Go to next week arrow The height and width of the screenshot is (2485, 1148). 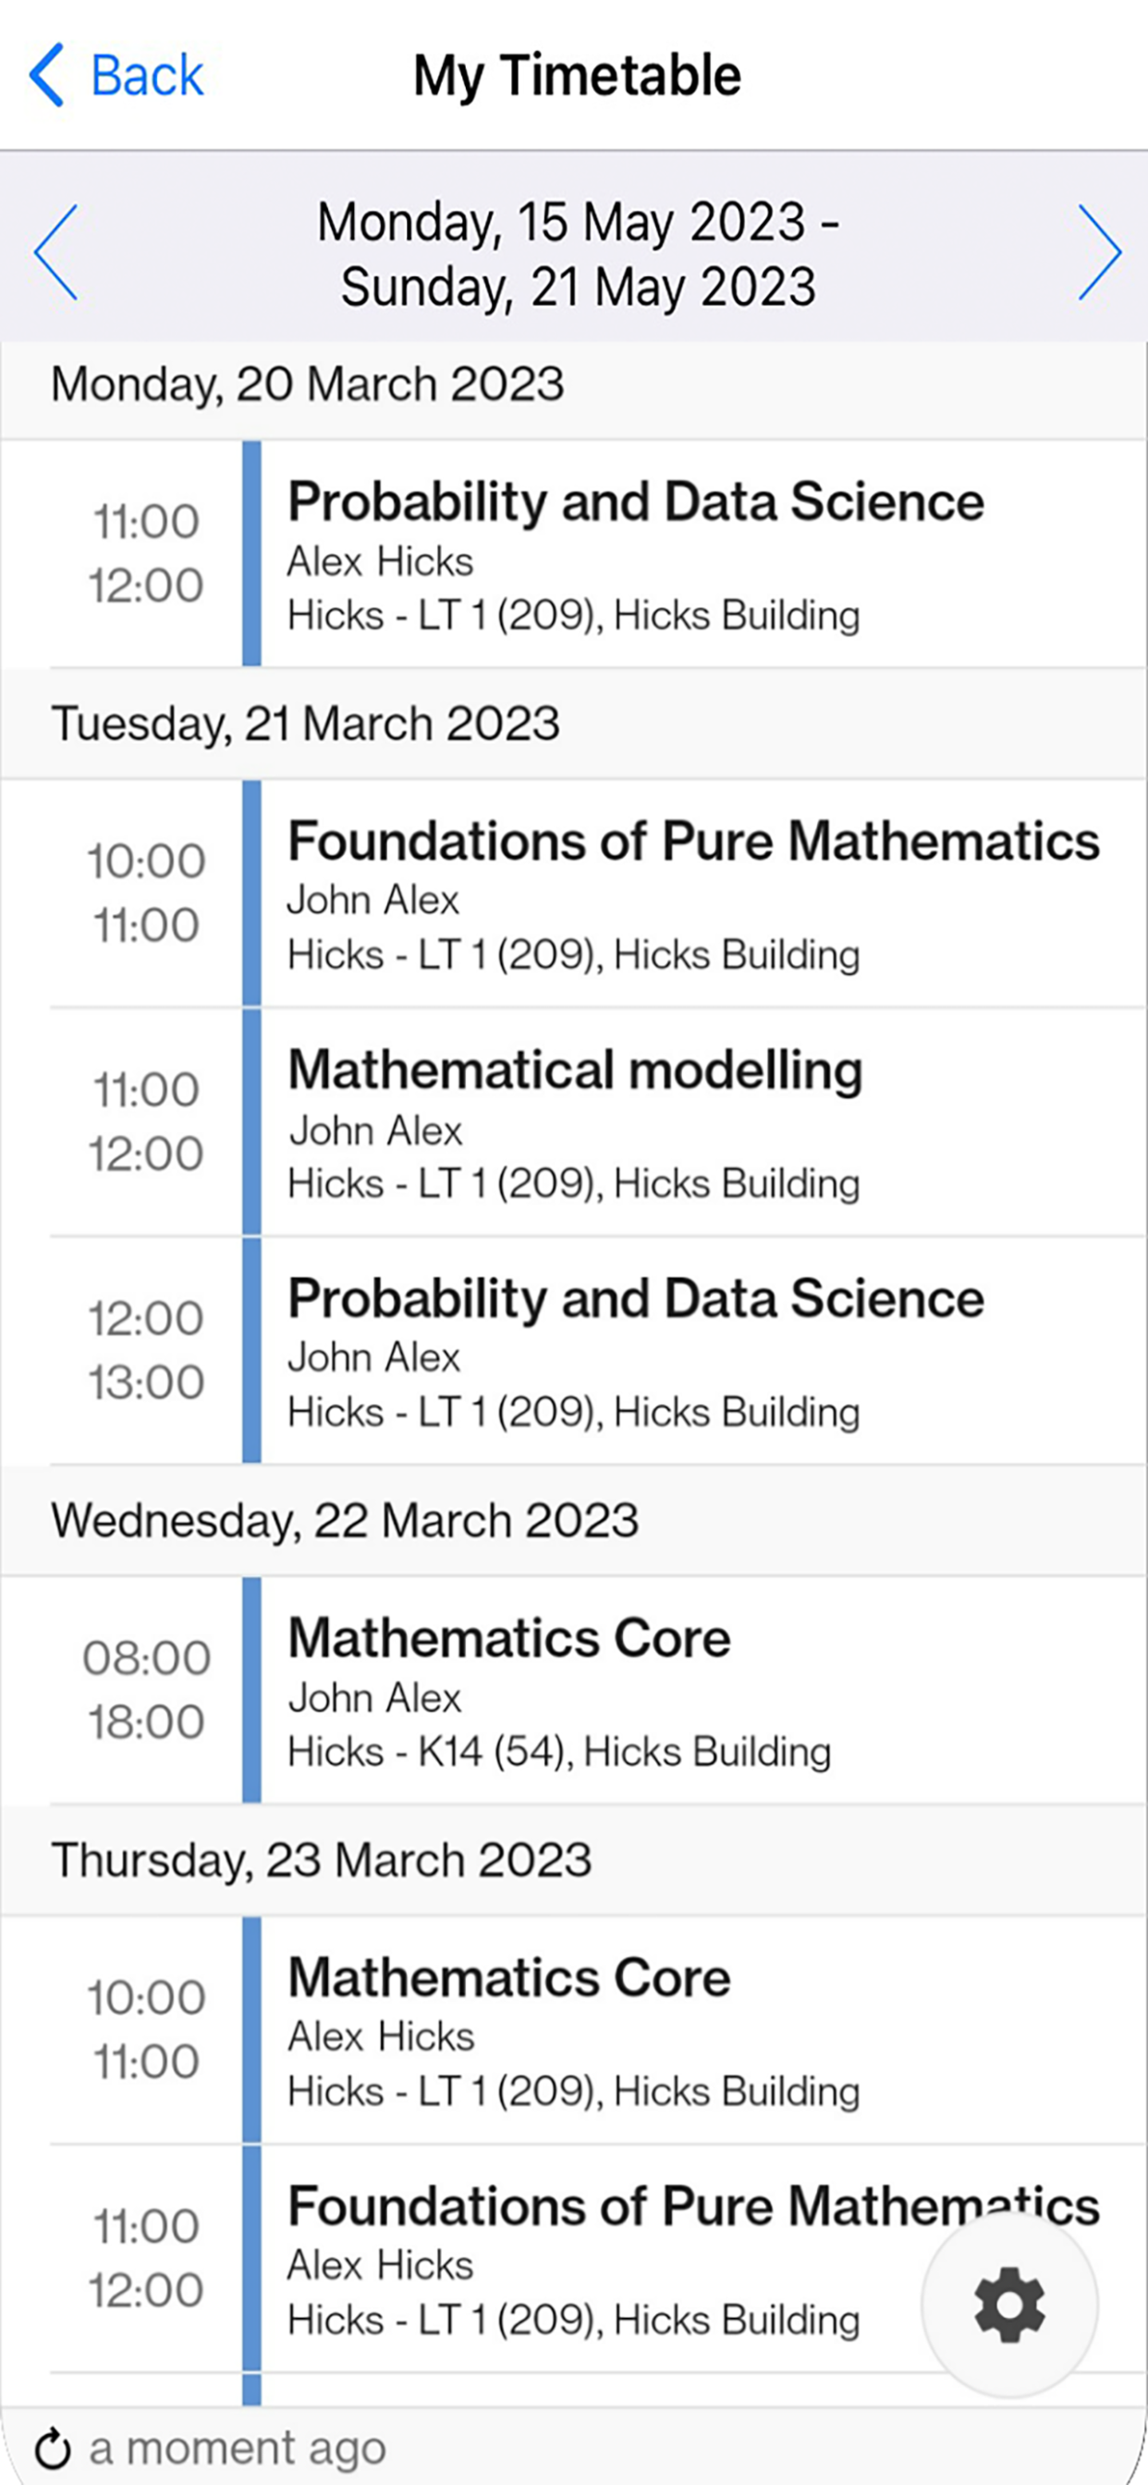1100,252
